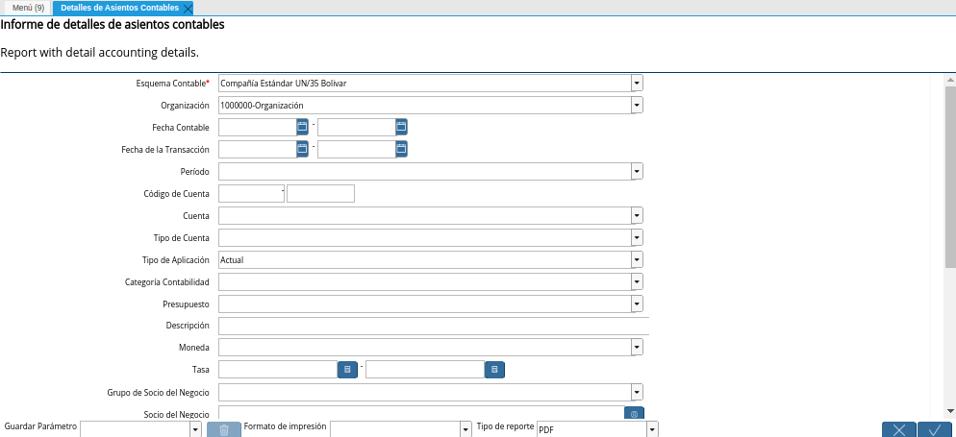
Task: Open the Formato de impresión dropdown
Action: pos(466,429)
